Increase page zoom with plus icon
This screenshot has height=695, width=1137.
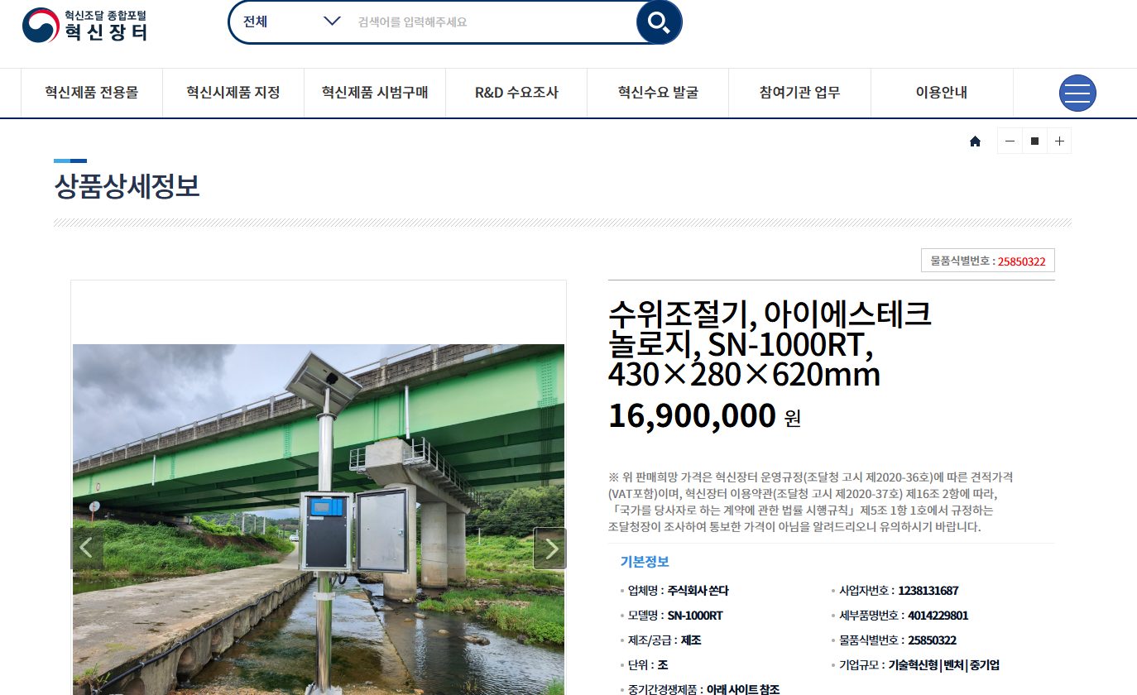pyautogui.click(x=1059, y=141)
